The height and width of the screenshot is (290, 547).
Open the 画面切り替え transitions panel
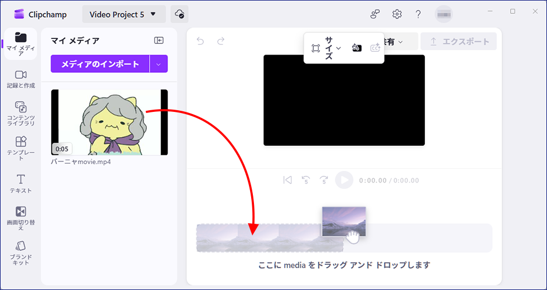pyautogui.click(x=20, y=217)
